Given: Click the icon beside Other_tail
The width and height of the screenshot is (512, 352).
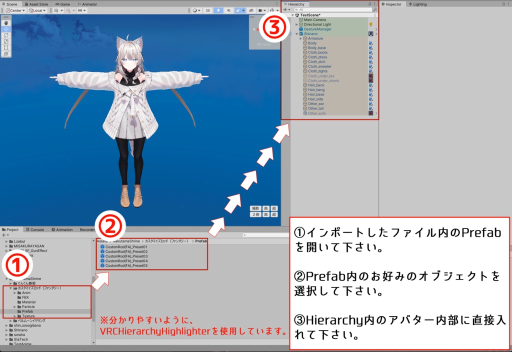Looking at the screenshot, I should click(370, 108).
